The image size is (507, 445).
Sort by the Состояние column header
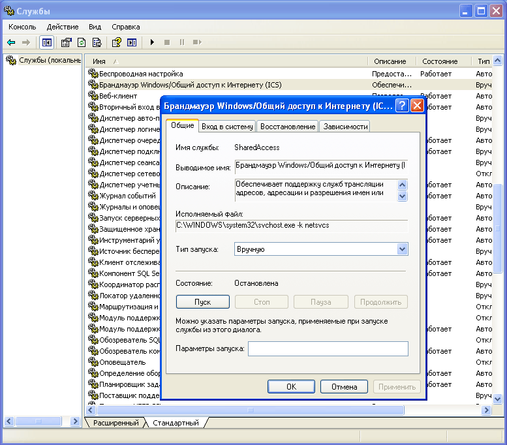pyautogui.click(x=444, y=61)
